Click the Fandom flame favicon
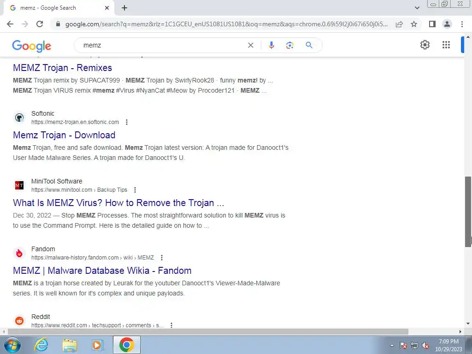 19,253
